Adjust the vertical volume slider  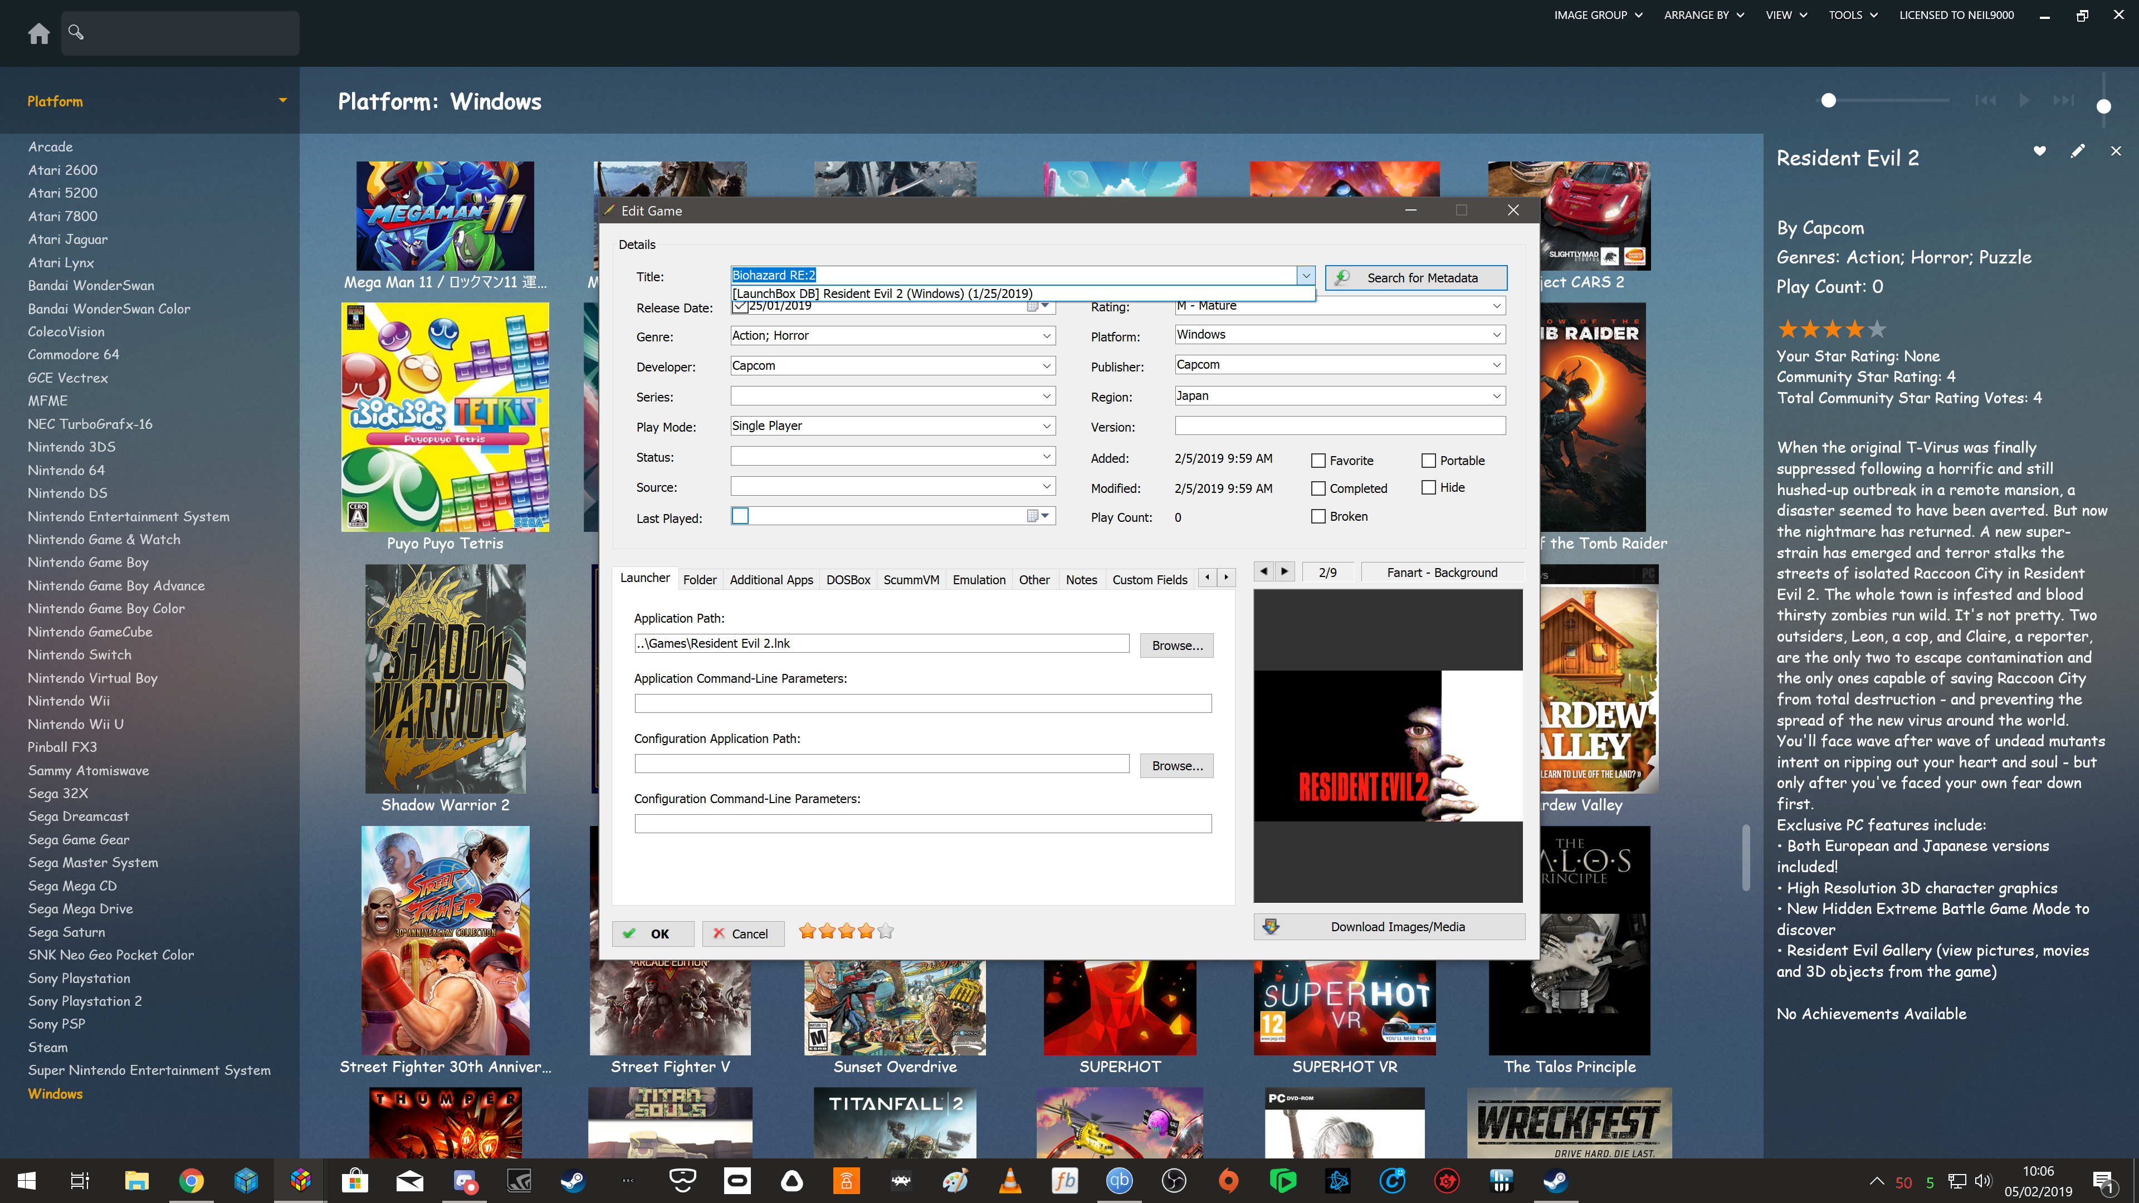coord(2103,106)
